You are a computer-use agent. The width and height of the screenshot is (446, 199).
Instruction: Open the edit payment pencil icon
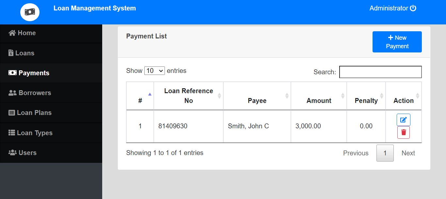click(403, 120)
